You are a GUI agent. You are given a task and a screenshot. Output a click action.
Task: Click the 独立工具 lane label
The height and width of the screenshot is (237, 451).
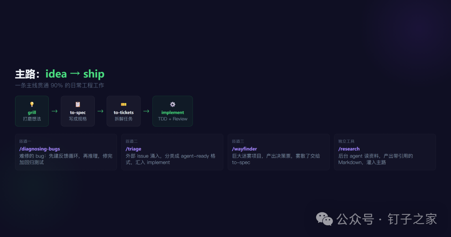(x=346, y=141)
